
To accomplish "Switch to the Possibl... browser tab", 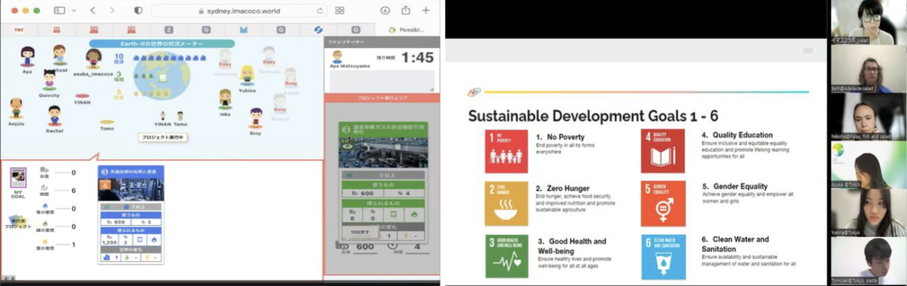I will pos(408,30).
